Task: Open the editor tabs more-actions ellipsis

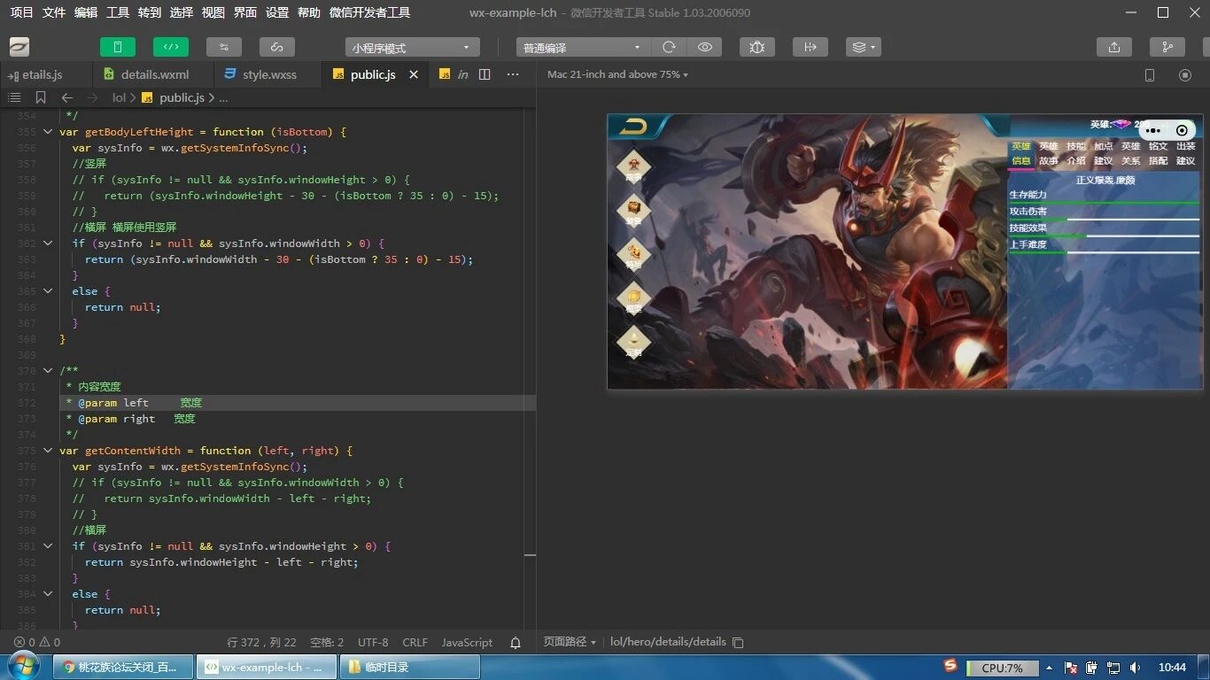Action: (513, 74)
